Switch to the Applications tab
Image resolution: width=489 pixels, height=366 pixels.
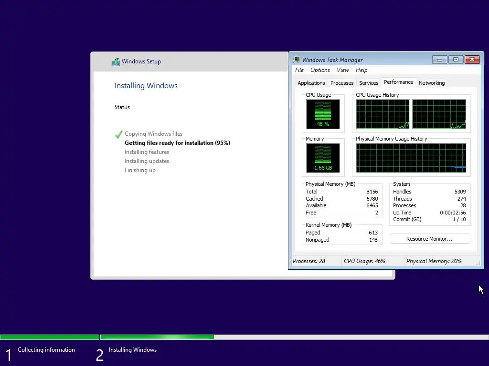click(x=311, y=83)
